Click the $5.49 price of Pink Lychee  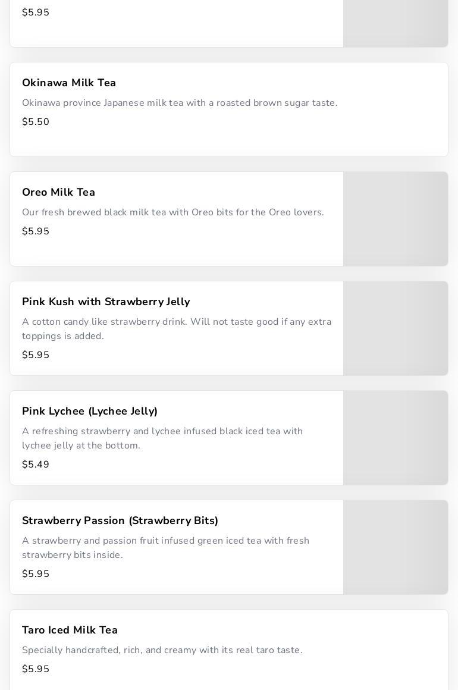click(x=36, y=465)
